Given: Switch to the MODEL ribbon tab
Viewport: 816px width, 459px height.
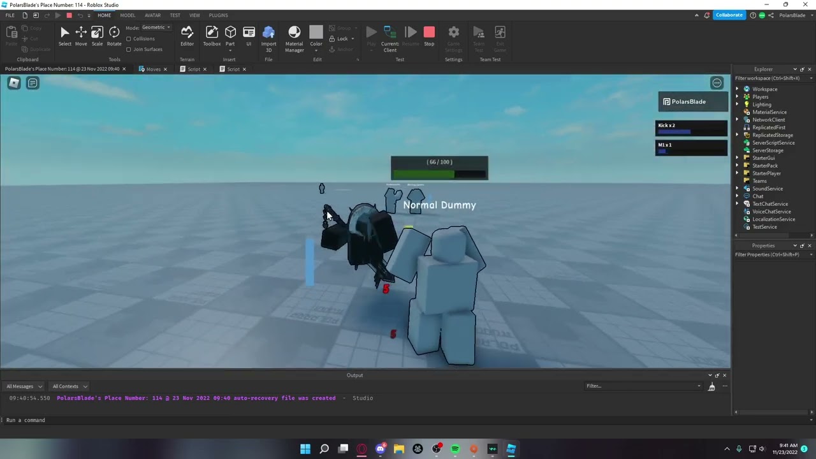Looking at the screenshot, I should click(x=127, y=15).
